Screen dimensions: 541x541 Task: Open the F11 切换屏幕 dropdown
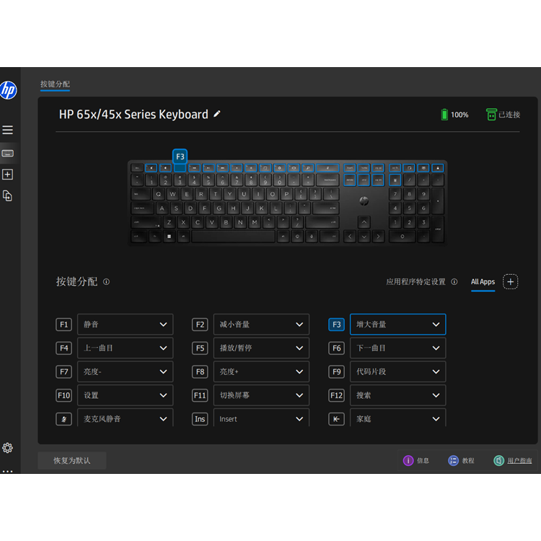261,395
